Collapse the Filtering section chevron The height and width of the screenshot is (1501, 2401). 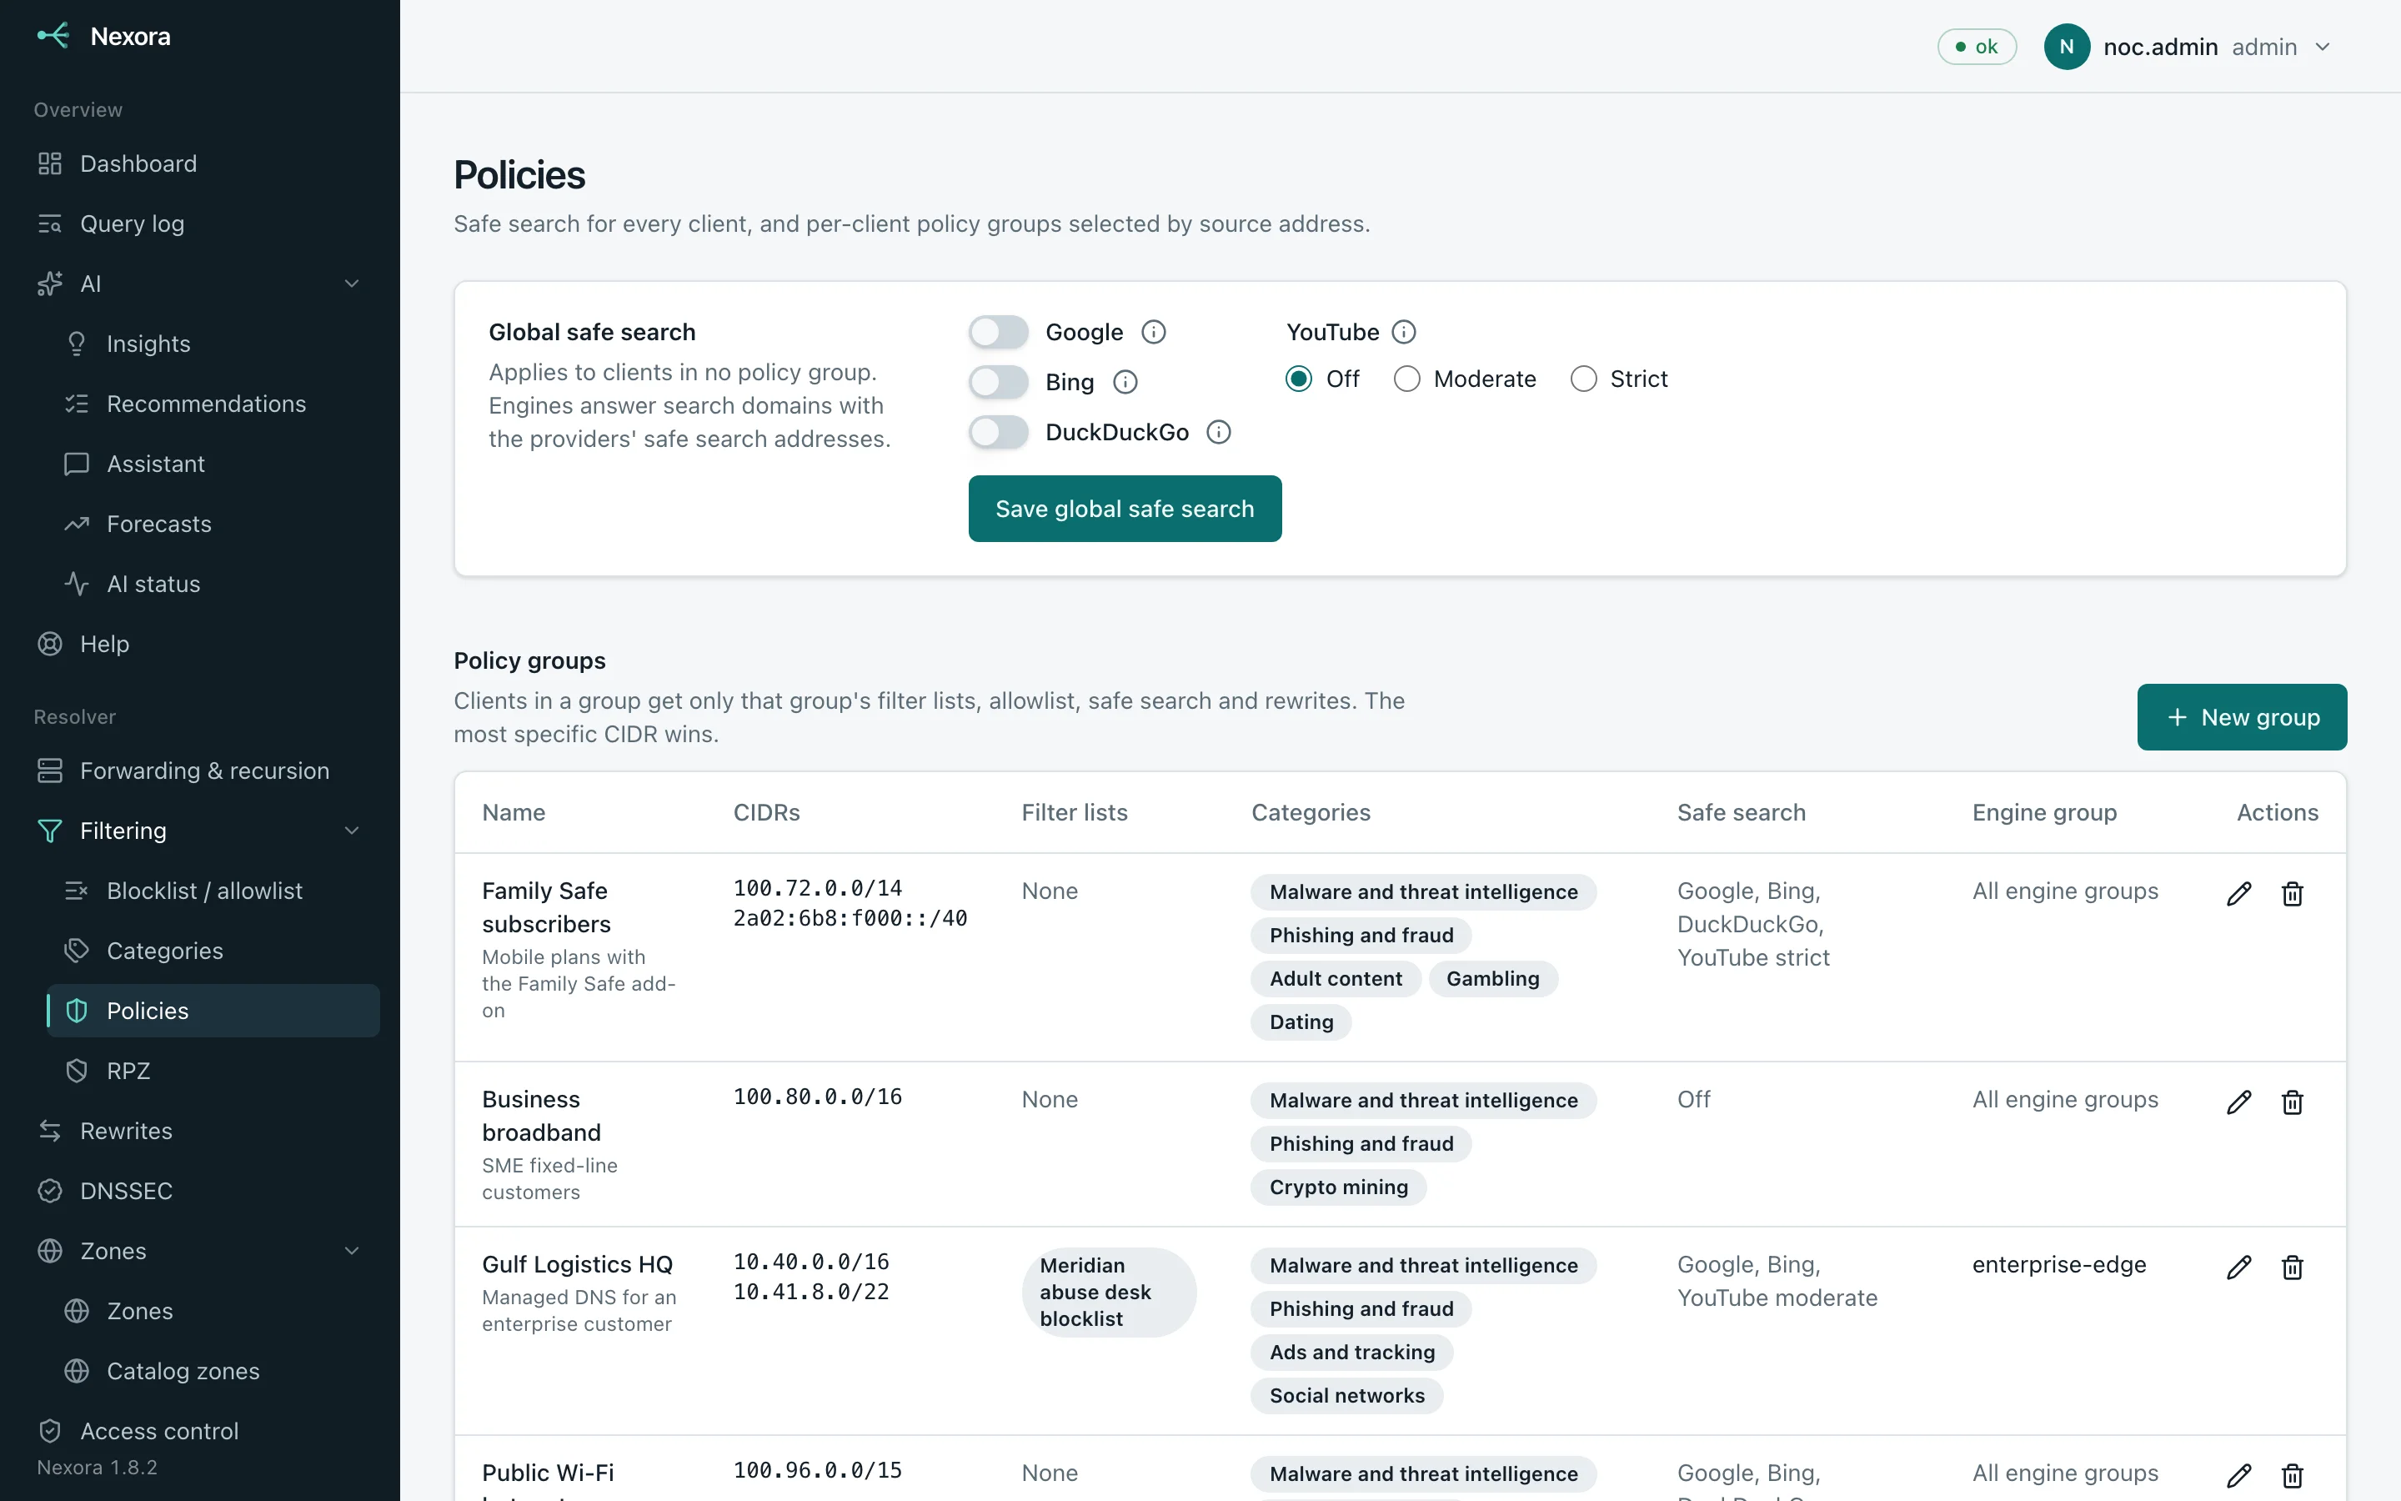pos(351,831)
